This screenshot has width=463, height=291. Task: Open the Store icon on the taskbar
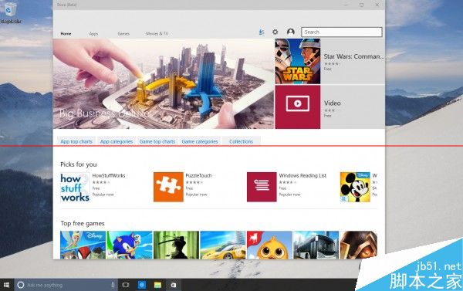pos(174,285)
